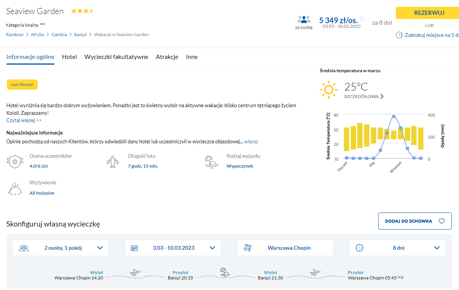Click the heart icon in Dodaj do schowka
The height and width of the screenshot is (290, 459).
click(441, 221)
